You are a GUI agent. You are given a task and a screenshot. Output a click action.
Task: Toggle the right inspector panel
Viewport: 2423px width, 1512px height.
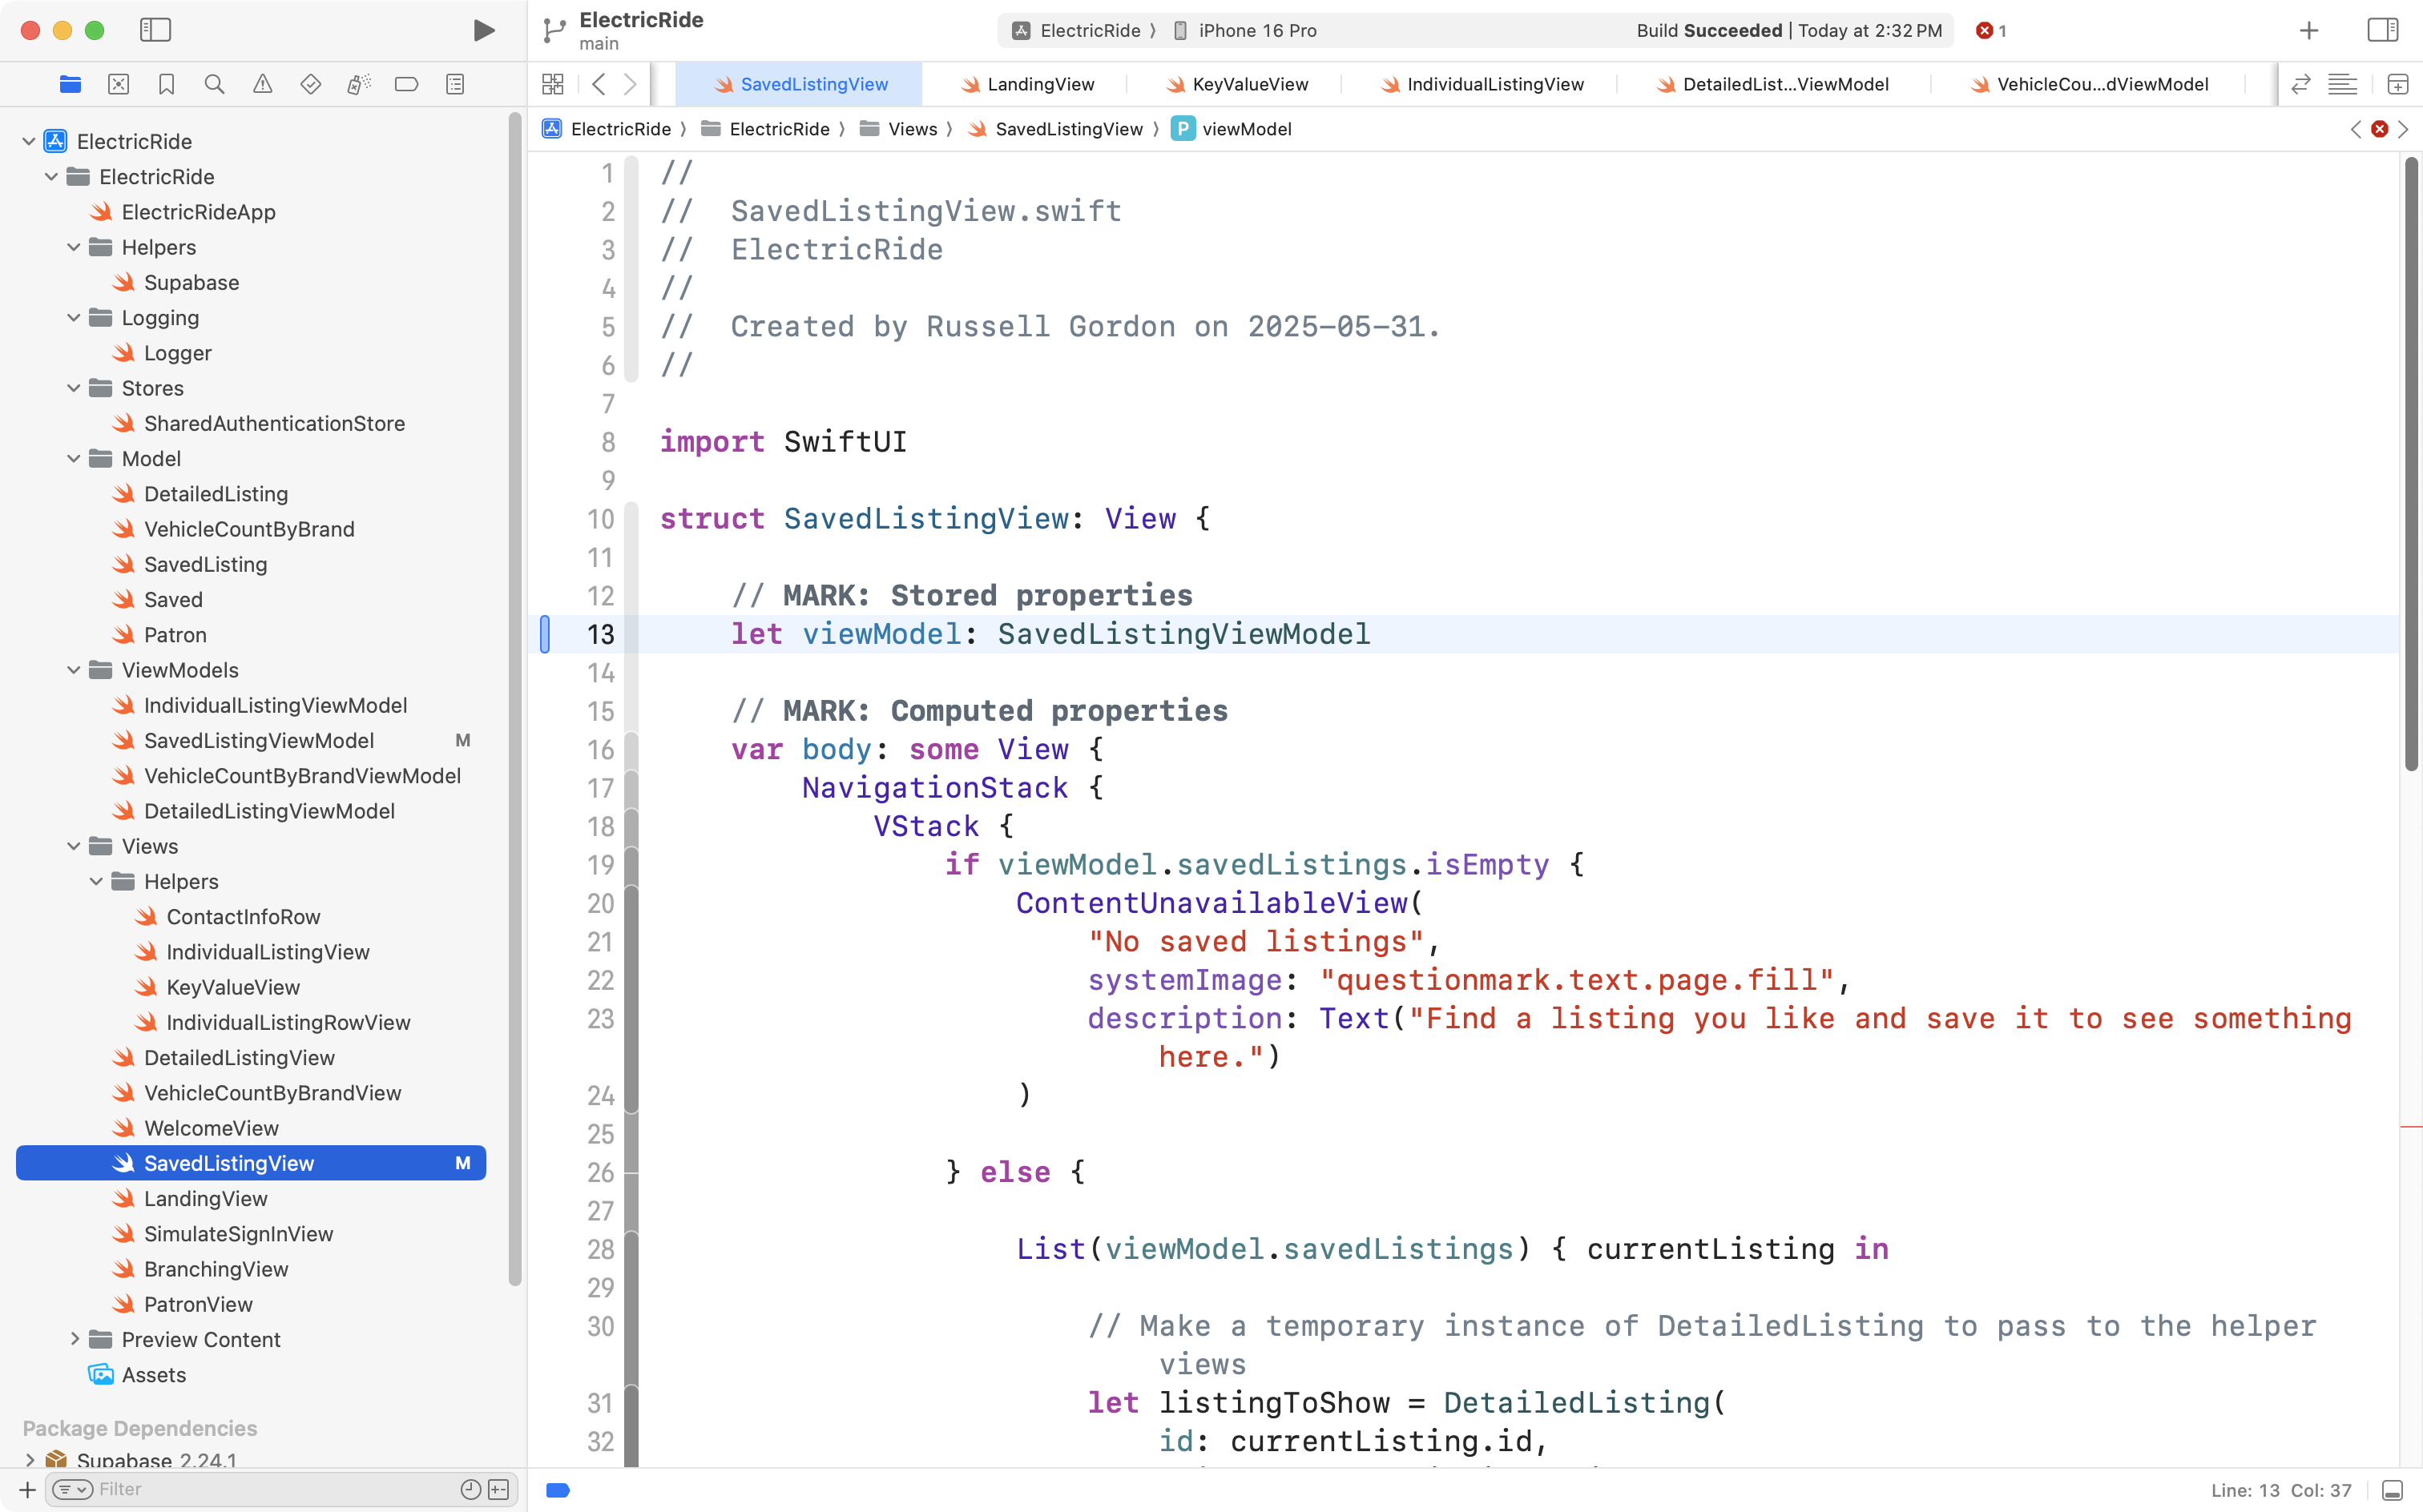pyautogui.click(x=2382, y=30)
